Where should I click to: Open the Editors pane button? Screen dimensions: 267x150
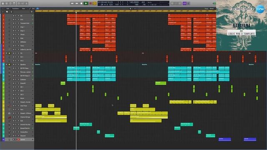coord(27,3)
